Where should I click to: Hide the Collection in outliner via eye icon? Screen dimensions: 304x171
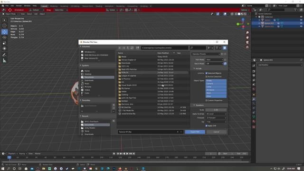pyautogui.click(x=301, y=17)
